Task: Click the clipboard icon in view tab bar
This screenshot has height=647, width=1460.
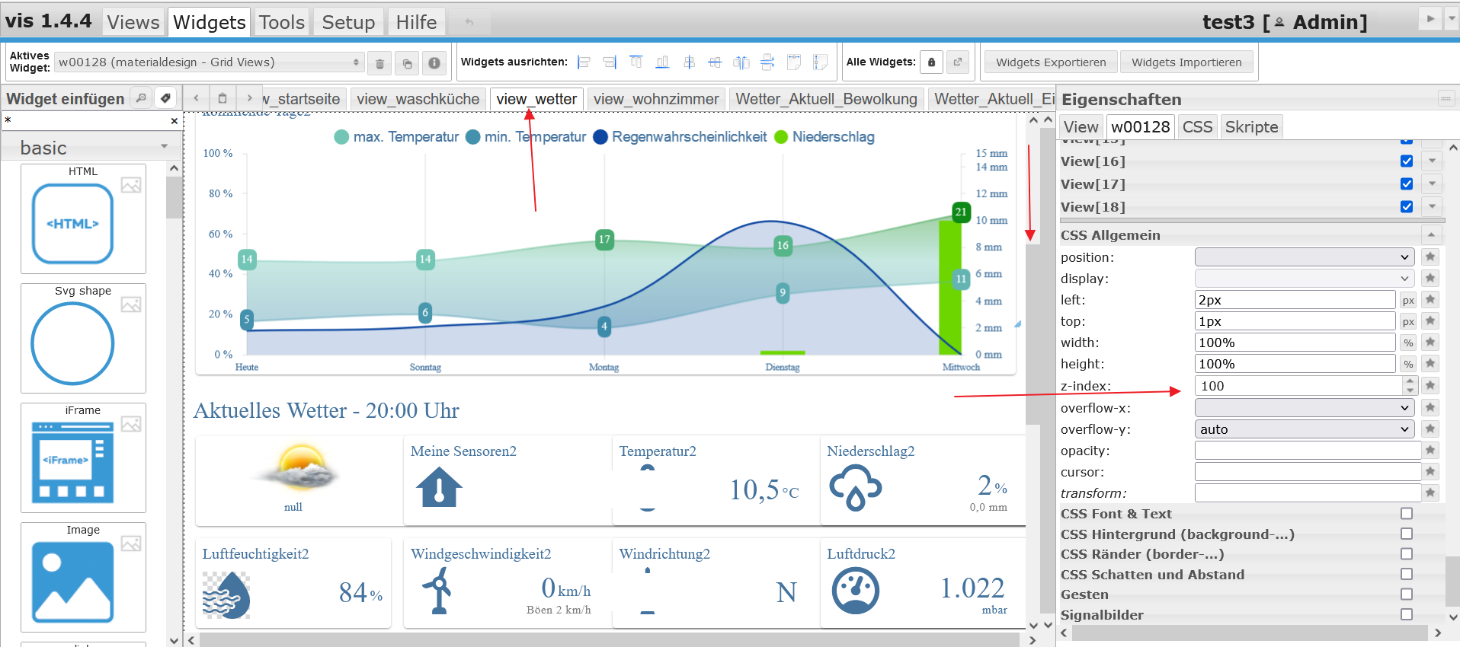Action: [223, 98]
